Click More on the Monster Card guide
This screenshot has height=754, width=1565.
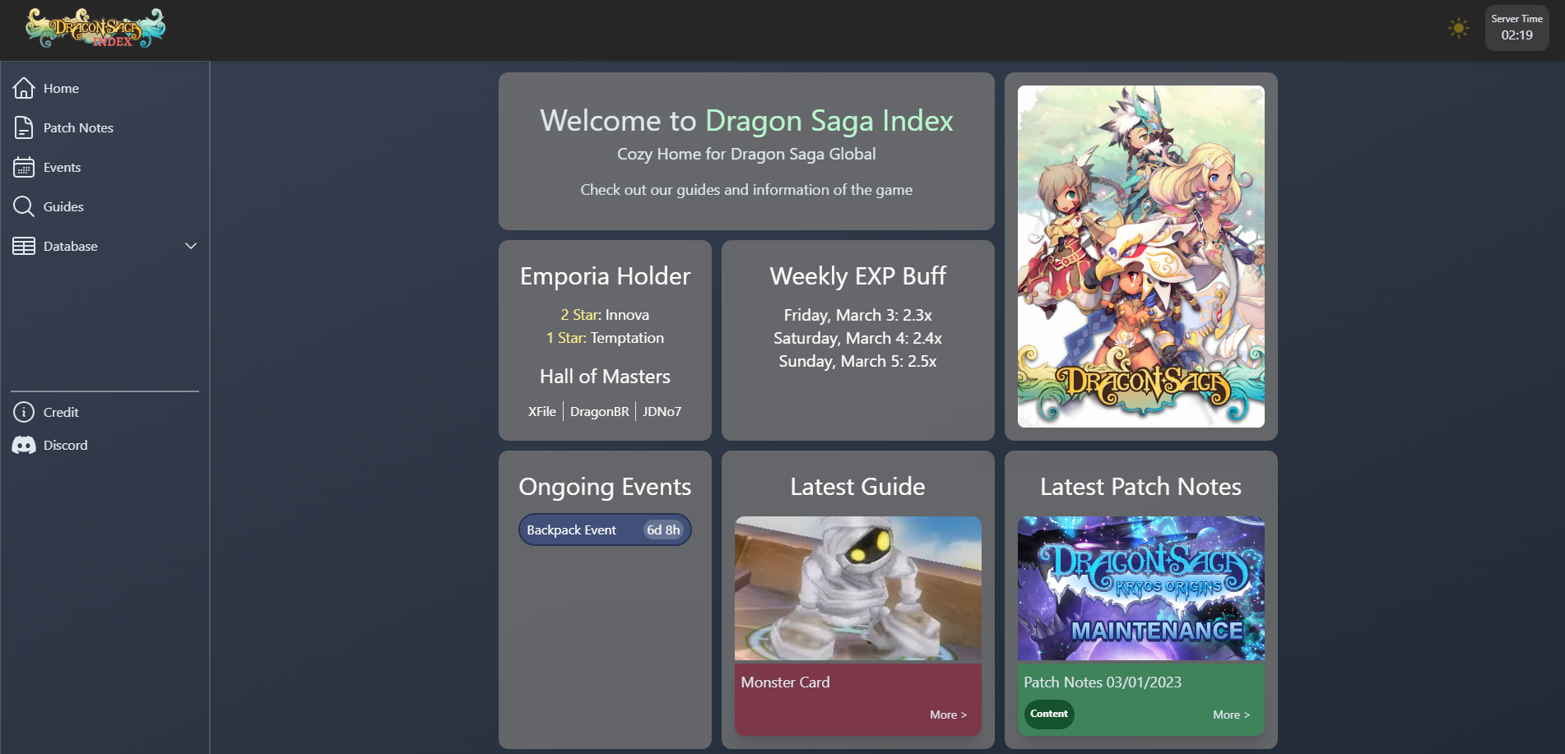948,715
